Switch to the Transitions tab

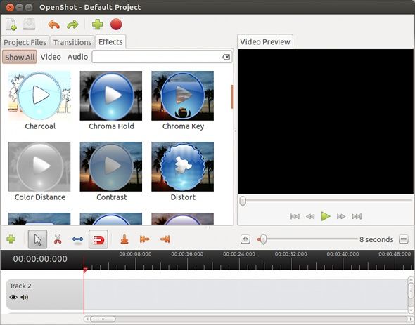tap(72, 42)
